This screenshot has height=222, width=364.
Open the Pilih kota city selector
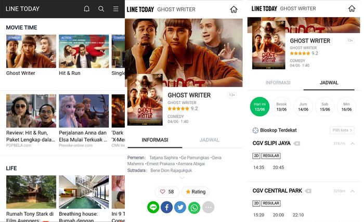342,130
